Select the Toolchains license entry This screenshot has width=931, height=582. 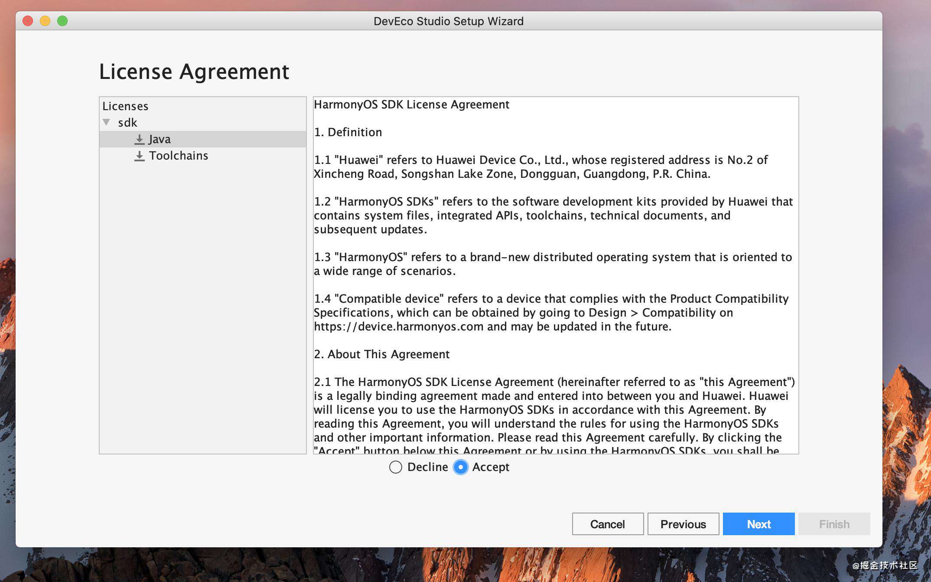[203, 156]
